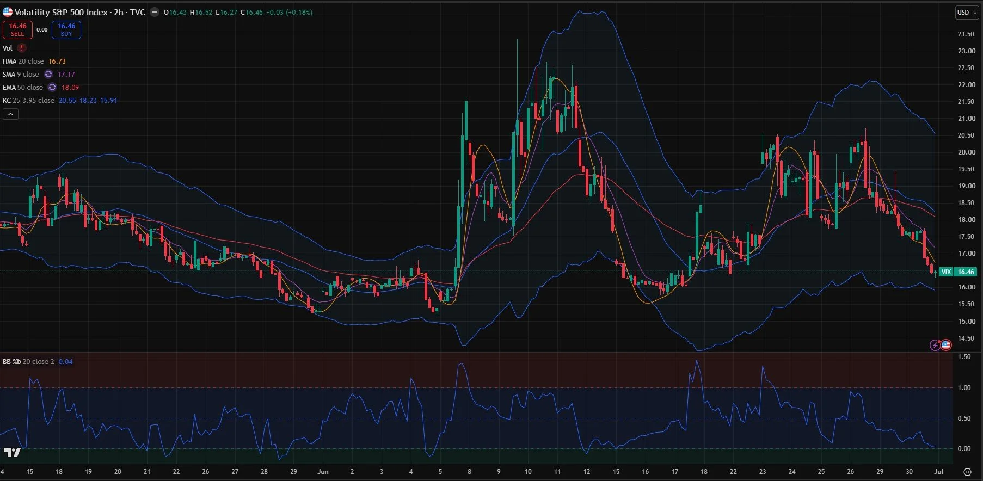
Task: Click the red 16.46 SELL button
Action: point(17,30)
